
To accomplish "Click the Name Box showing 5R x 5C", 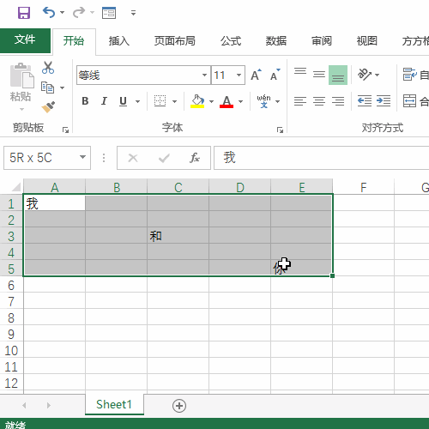I will 47,158.
